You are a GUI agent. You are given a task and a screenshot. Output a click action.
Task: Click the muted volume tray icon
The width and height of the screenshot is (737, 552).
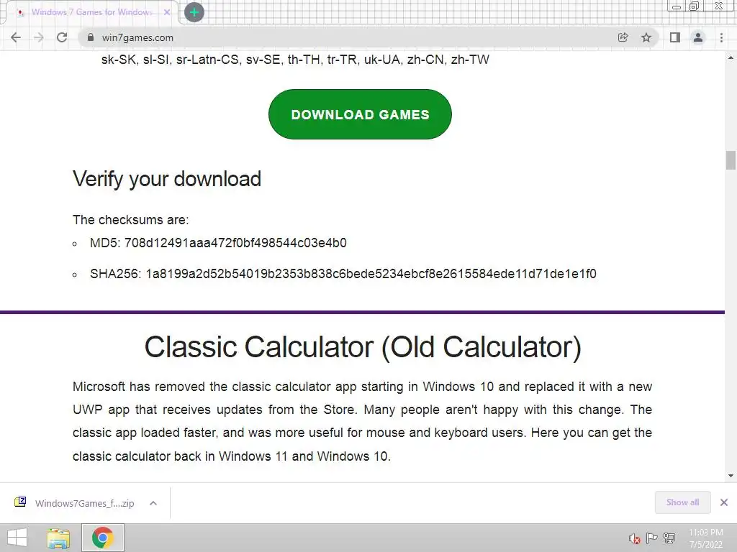(x=634, y=538)
